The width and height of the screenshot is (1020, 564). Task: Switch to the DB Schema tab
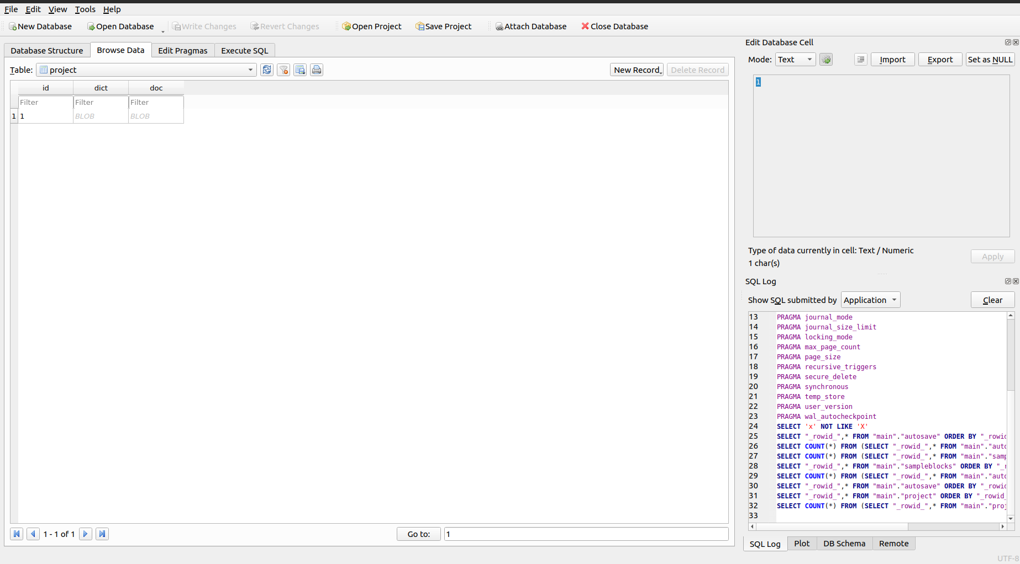pos(844,544)
